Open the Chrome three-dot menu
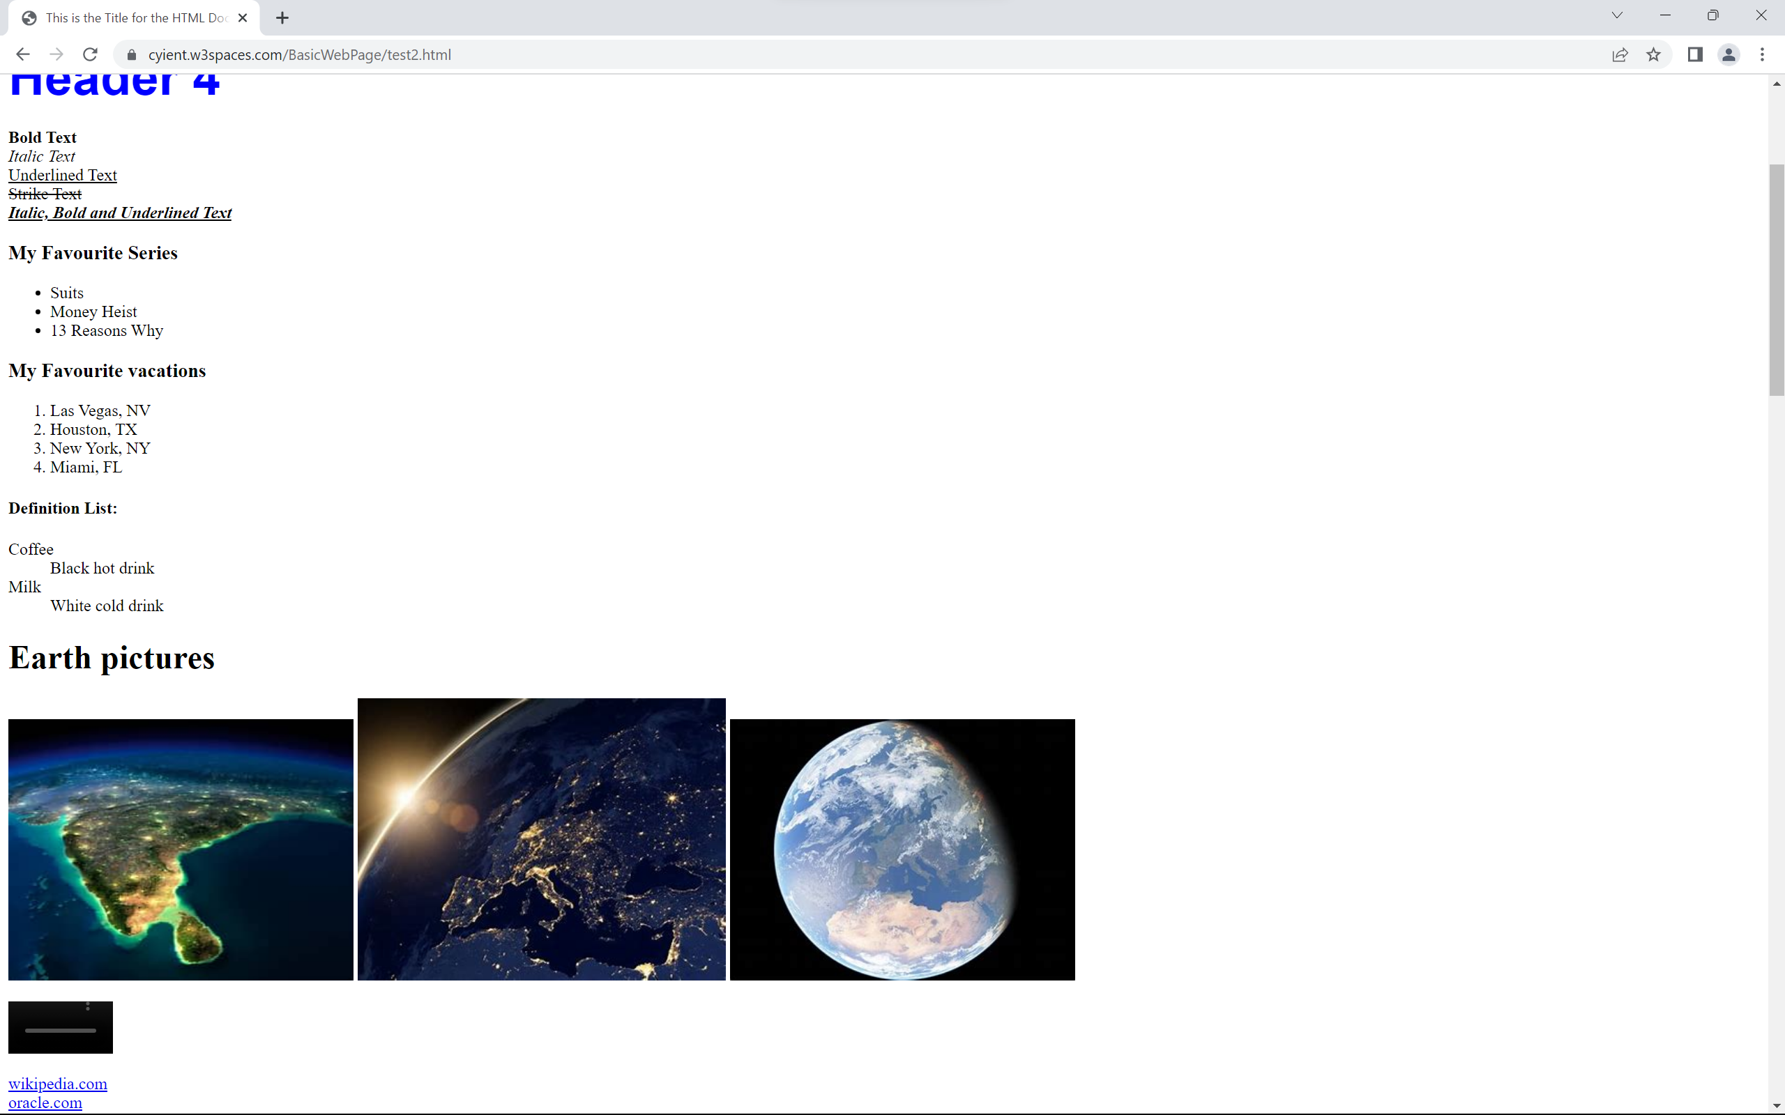 point(1763,54)
